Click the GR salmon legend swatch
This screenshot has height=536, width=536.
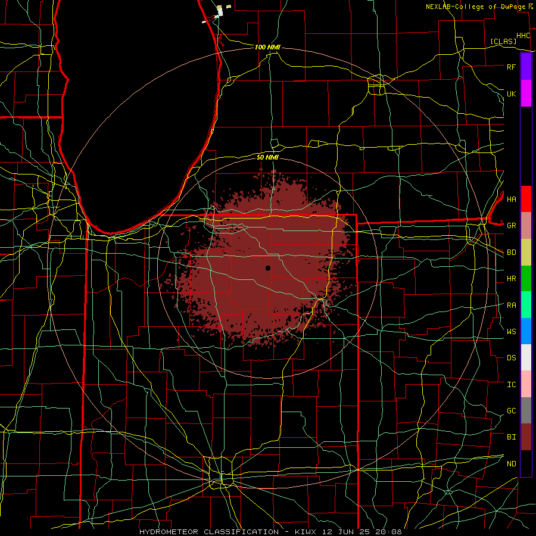coord(526,226)
